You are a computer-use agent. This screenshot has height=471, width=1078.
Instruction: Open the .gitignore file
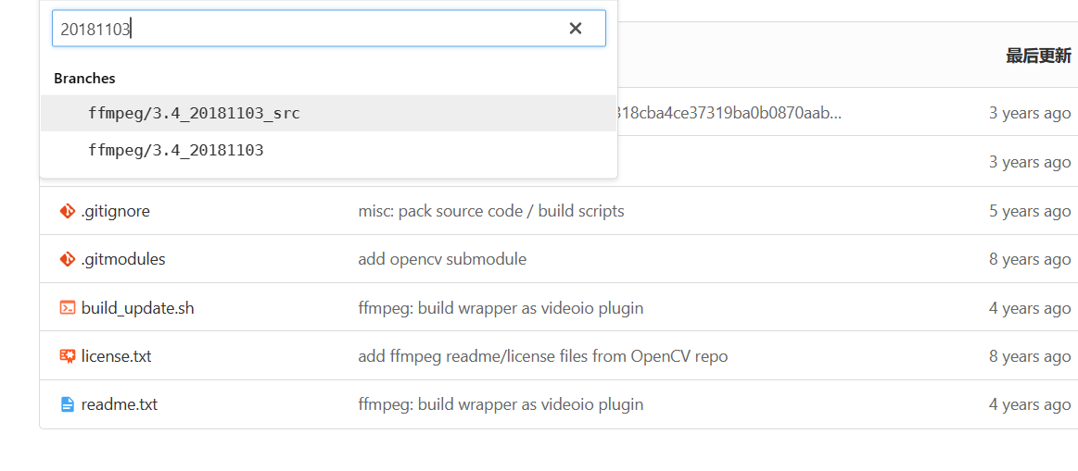[x=115, y=211]
